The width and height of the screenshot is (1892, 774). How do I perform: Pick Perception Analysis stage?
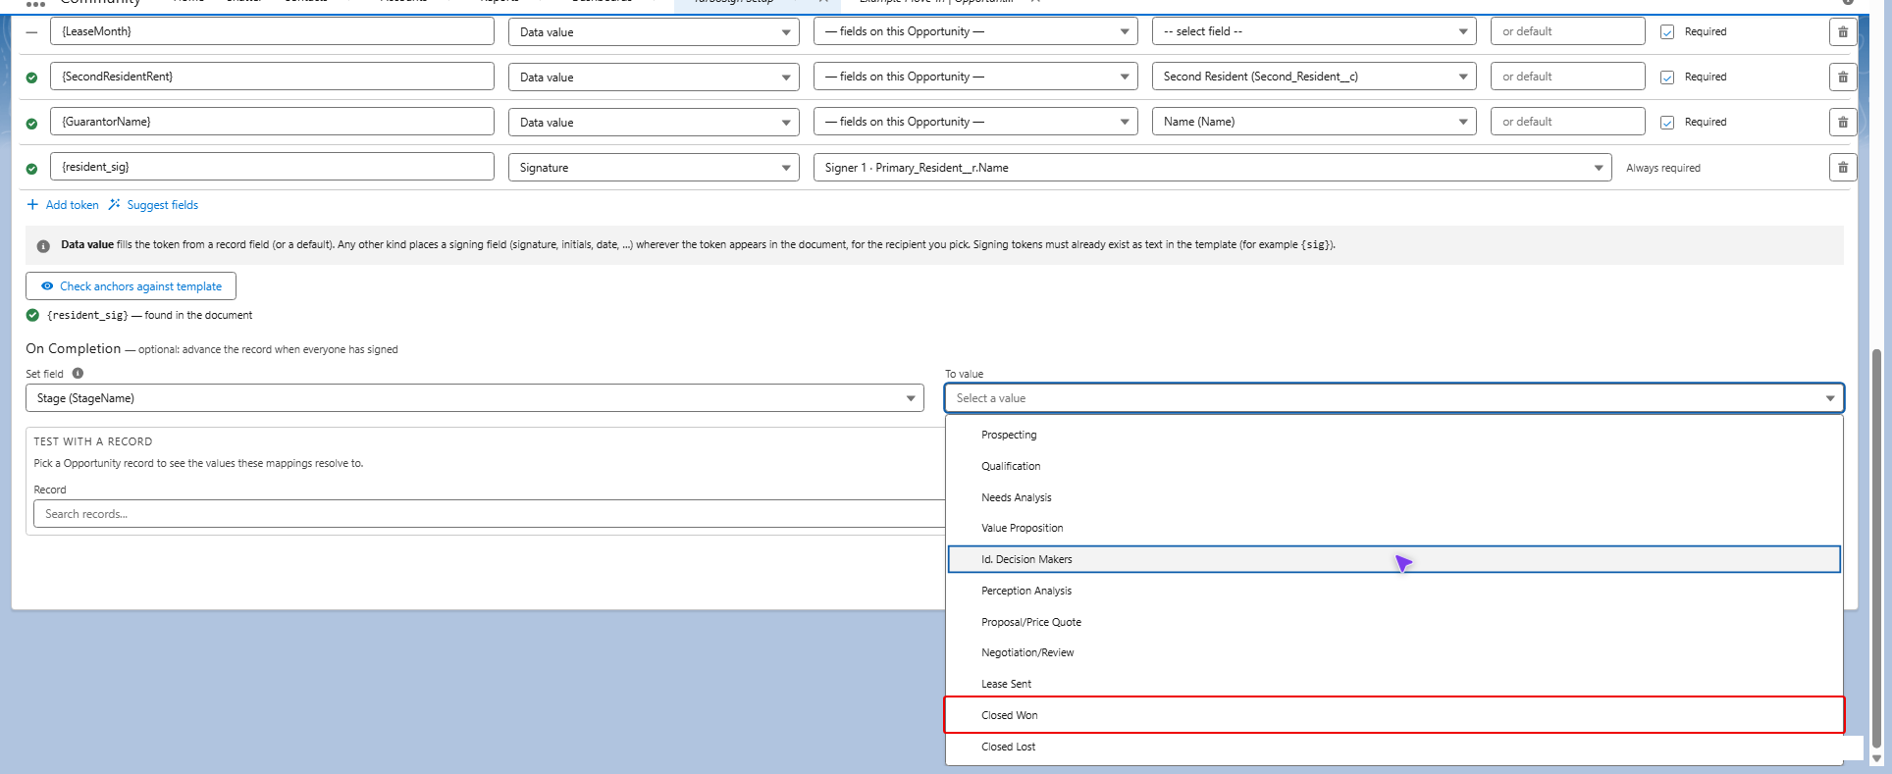(1393, 591)
